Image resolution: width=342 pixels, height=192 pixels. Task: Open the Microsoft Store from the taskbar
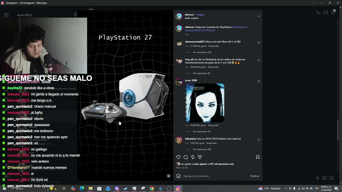99,189
